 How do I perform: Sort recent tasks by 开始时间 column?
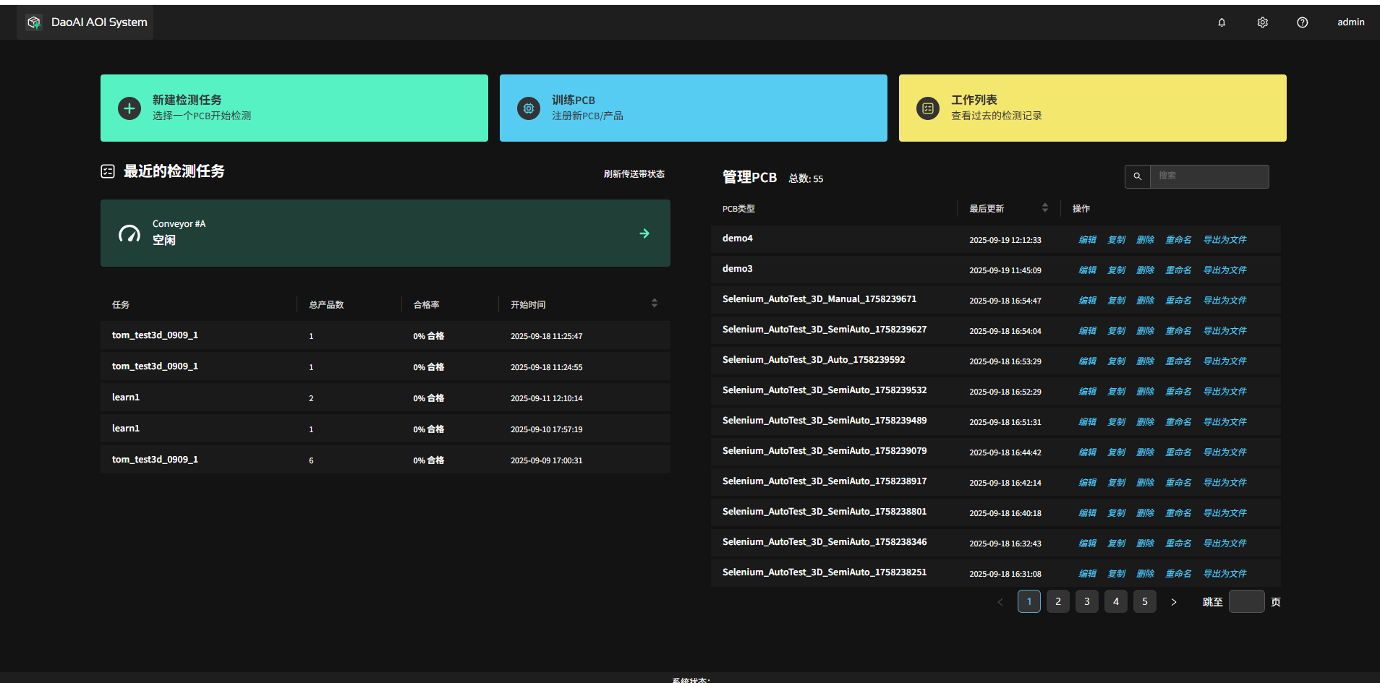(x=654, y=304)
